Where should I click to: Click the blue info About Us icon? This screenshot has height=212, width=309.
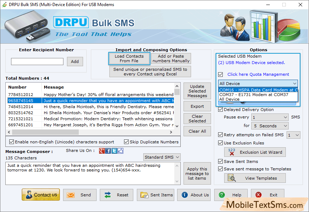pyautogui.click(x=185, y=195)
